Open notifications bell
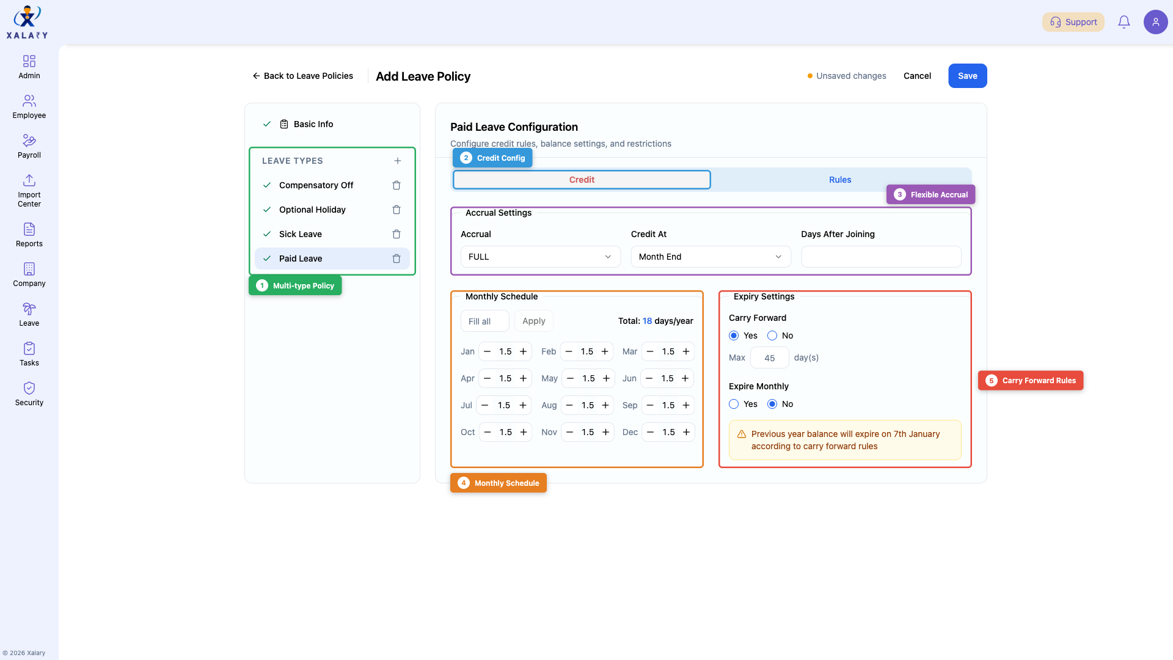The image size is (1173, 660). pos(1124,21)
